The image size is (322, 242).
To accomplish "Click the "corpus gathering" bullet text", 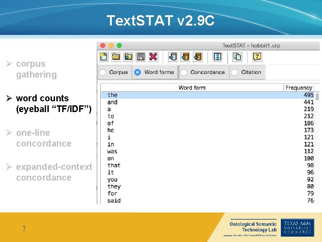I will pyautogui.click(x=36, y=69).
